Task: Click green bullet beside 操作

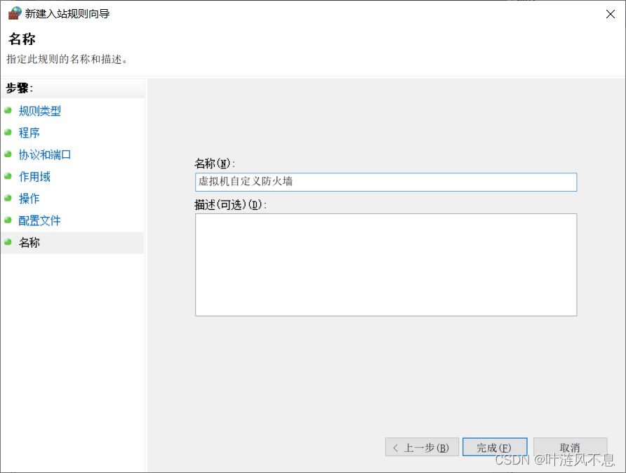Action: 8,198
